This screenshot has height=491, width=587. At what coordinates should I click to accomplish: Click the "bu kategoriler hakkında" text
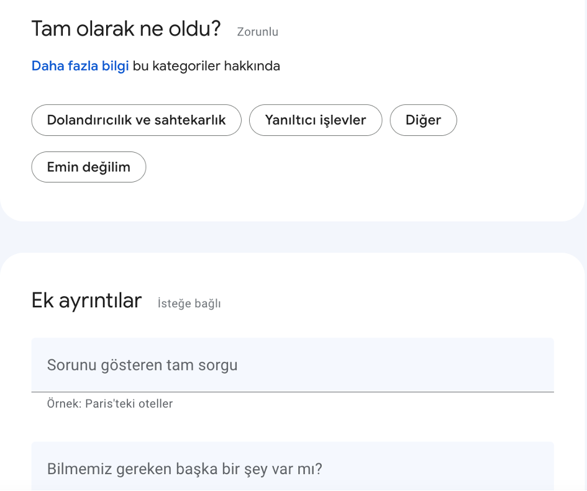click(206, 65)
